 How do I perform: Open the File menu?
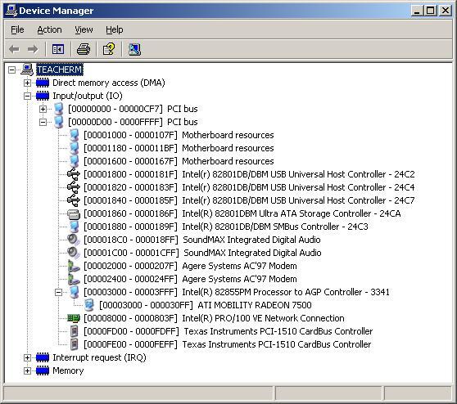17,29
